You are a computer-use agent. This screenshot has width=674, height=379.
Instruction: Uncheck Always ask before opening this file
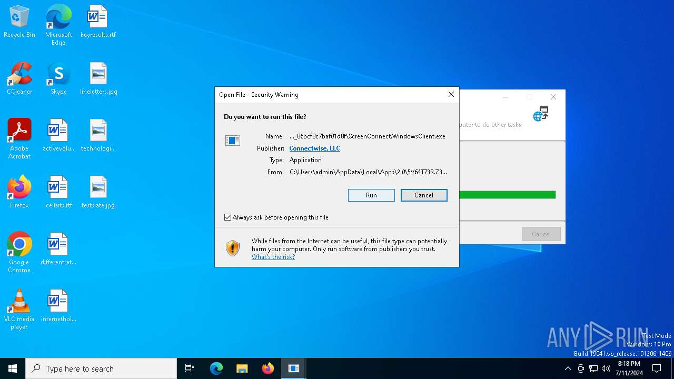[x=228, y=217]
